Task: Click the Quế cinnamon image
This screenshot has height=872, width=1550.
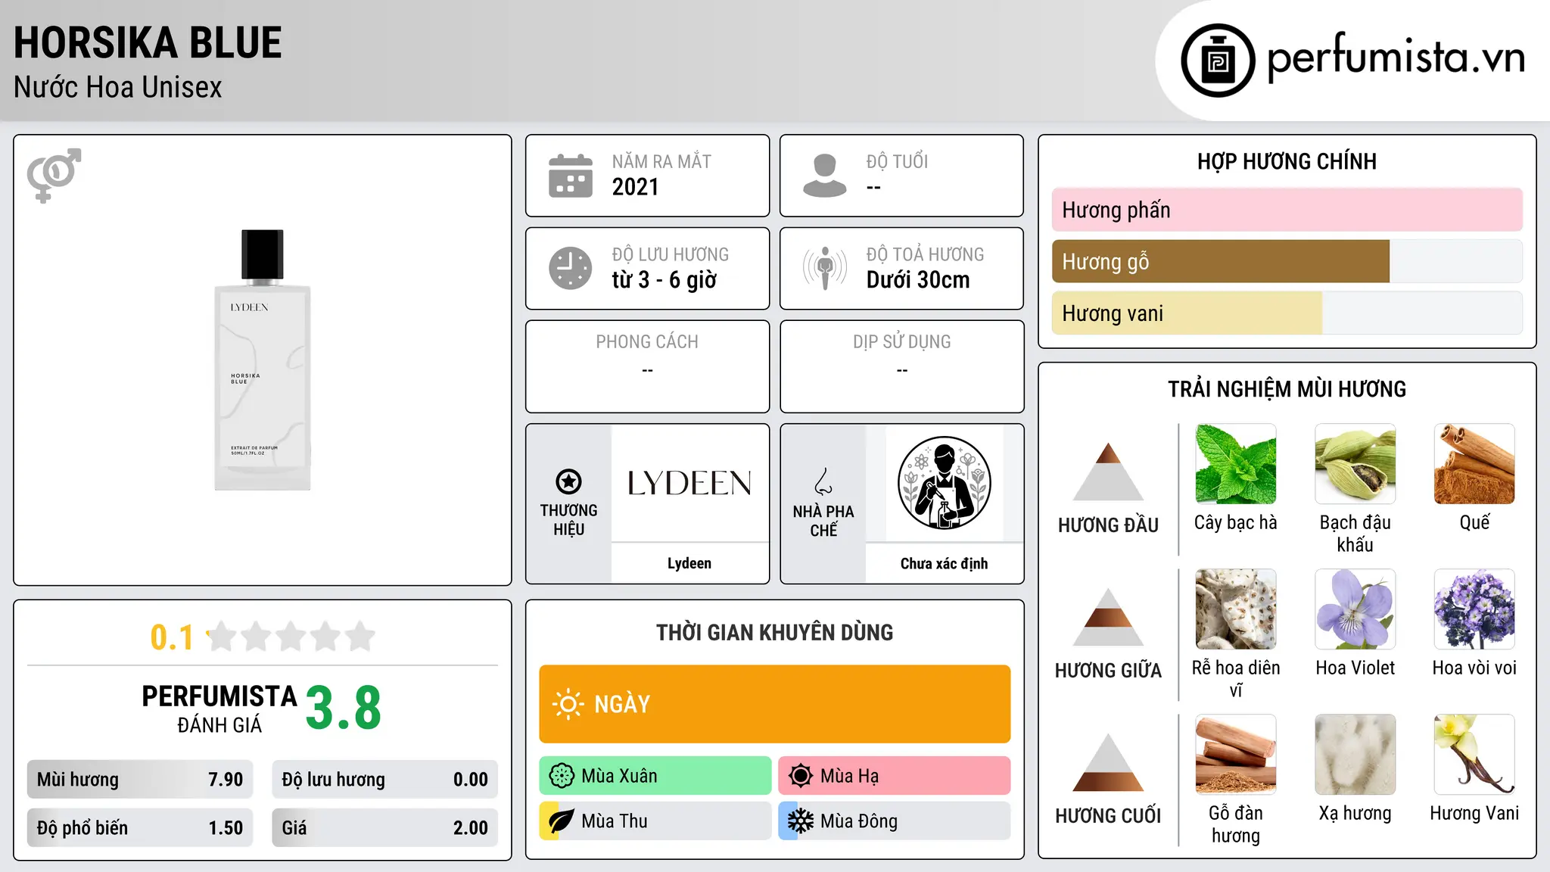Action: [x=1474, y=464]
